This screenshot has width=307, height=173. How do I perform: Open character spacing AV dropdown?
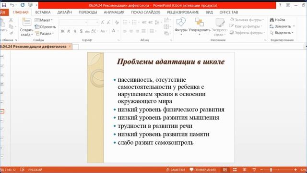pyautogui.click(x=94, y=31)
